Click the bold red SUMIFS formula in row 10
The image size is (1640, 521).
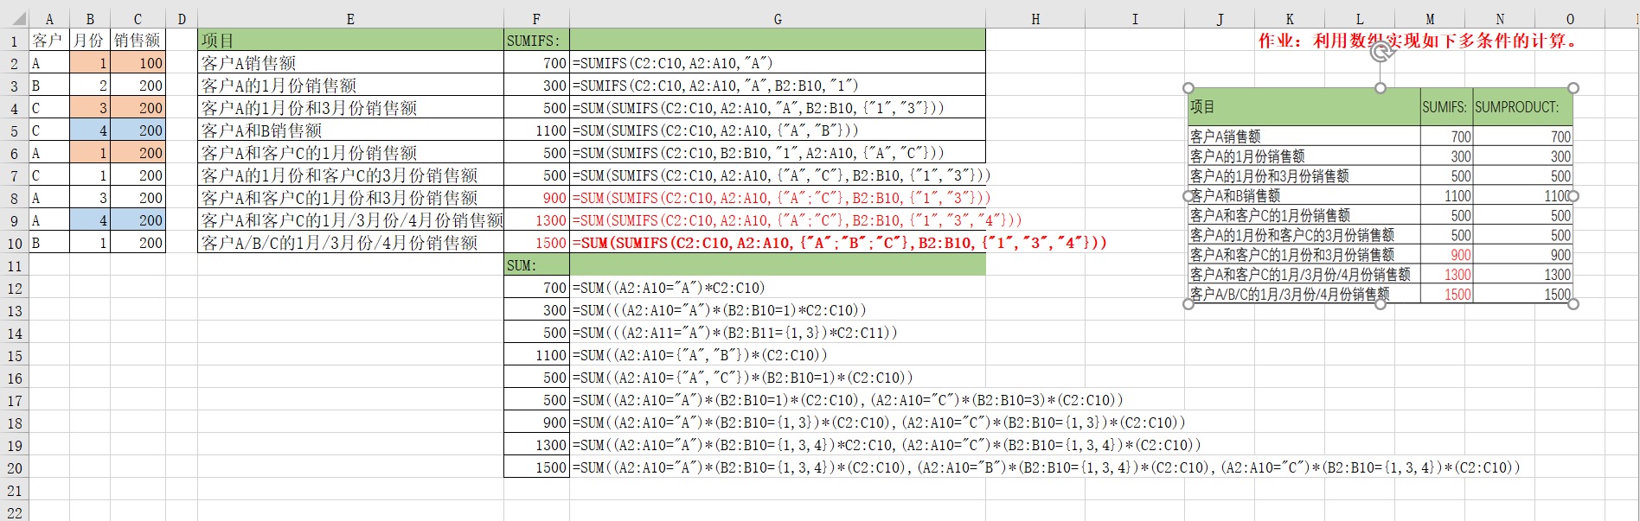point(839,243)
